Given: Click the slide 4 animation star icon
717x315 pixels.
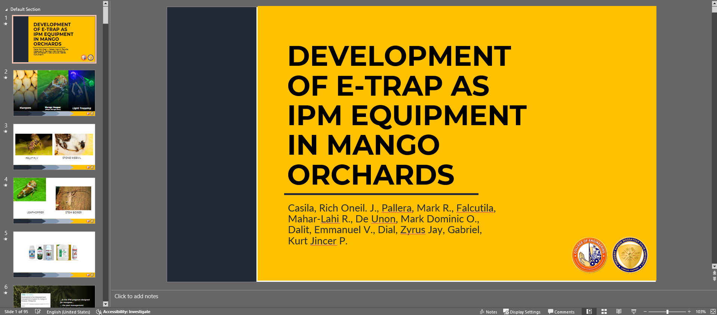Looking at the screenshot, I should pyautogui.click(x=6, y=185).
